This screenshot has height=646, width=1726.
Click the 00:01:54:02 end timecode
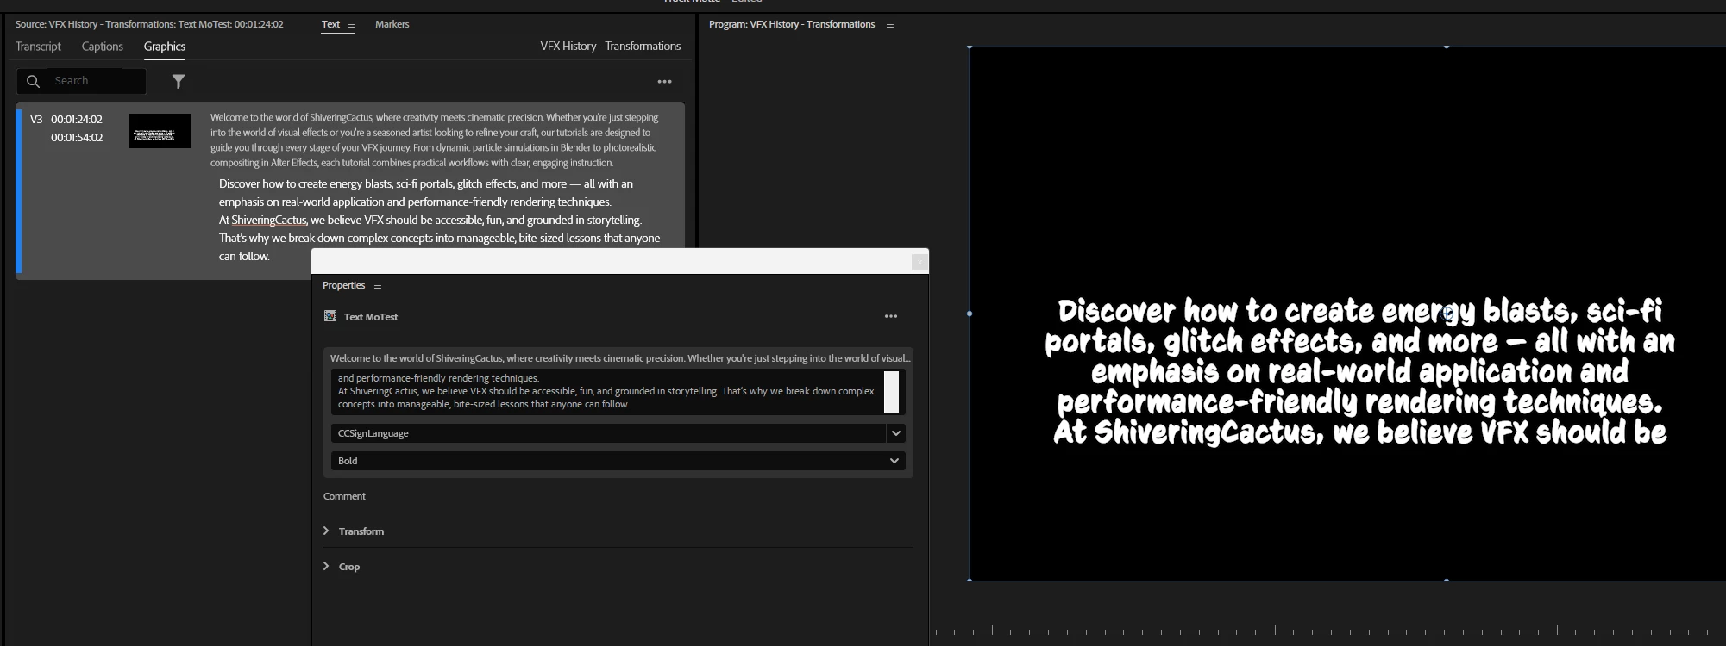77,138
